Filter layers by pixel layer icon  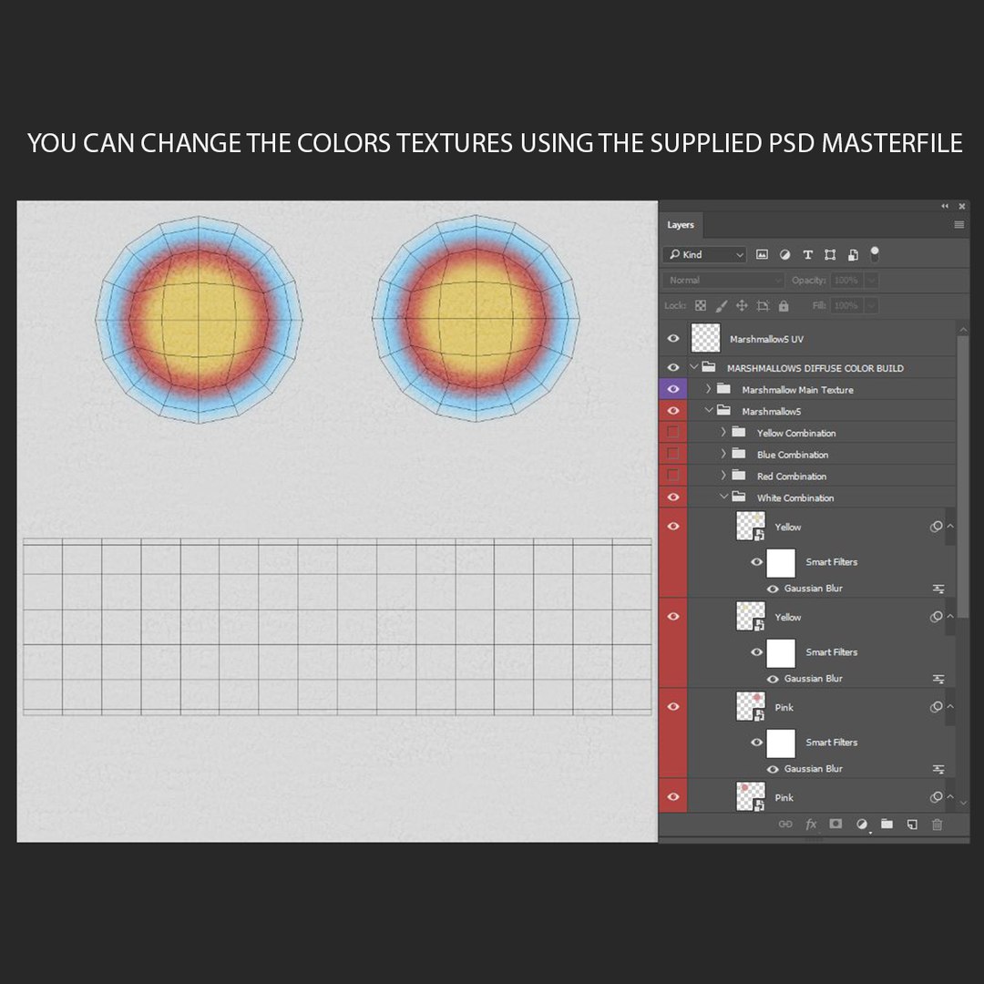(762, 254)
